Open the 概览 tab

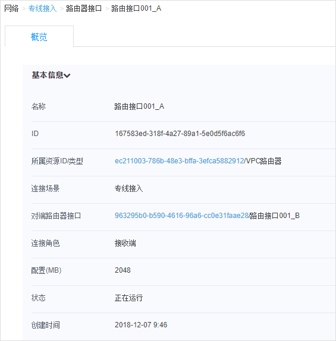[39, 37]
